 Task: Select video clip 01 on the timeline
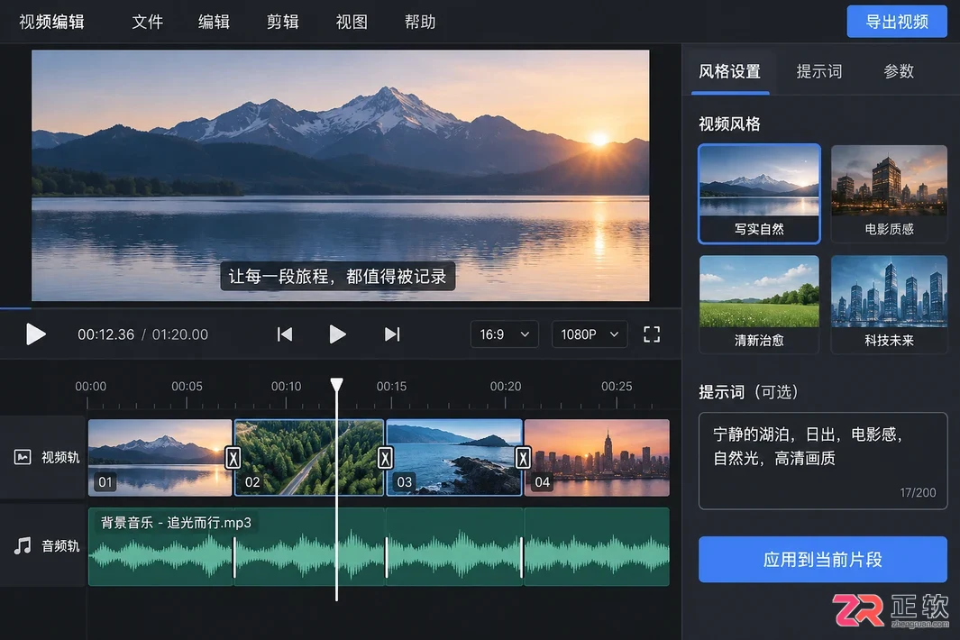tap(160, 458)
